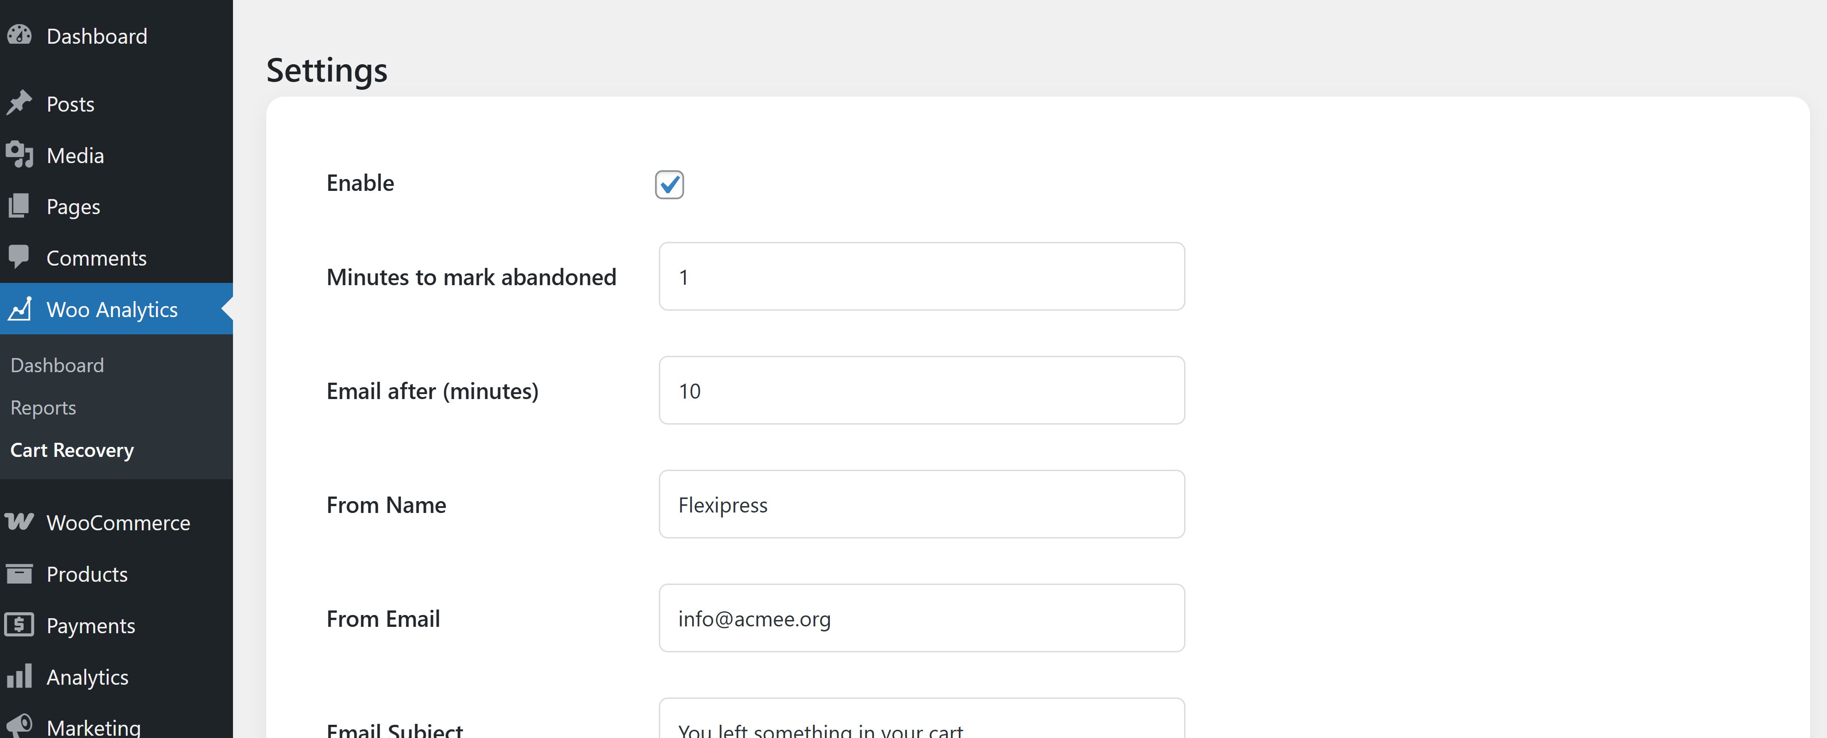1827x738 pixels.
Task: Click the Email Subject text field
Action: pos(921,724)
